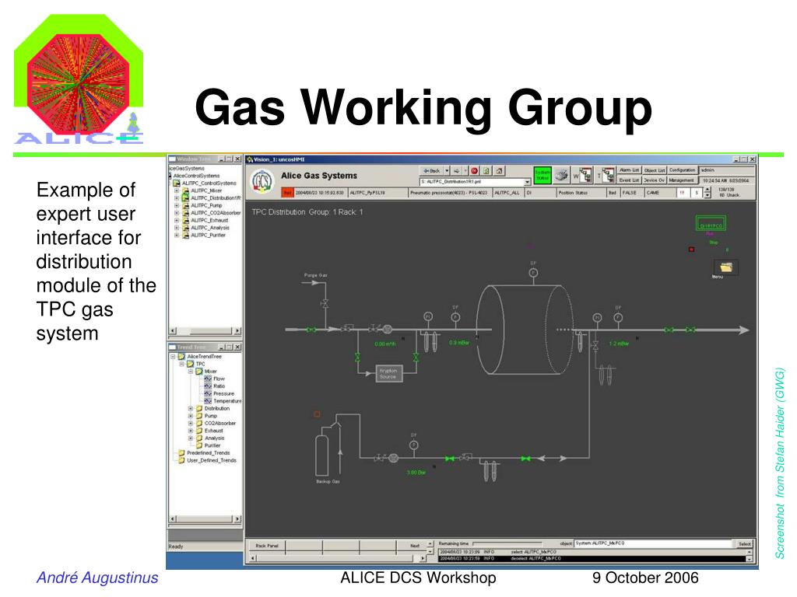
Task: Click the printer icon
Action: (x=561, y=176)
